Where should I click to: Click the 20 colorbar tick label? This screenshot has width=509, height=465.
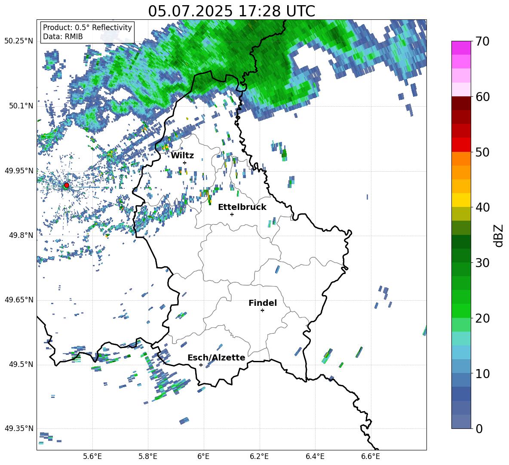tap(482, 318)
